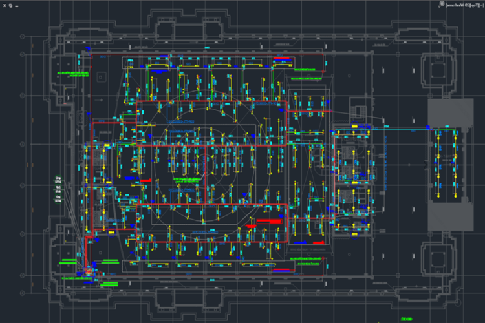Restore down the drawing window
Image resolution: width=485 pixels, height=323 pixels.
point(10,6)
